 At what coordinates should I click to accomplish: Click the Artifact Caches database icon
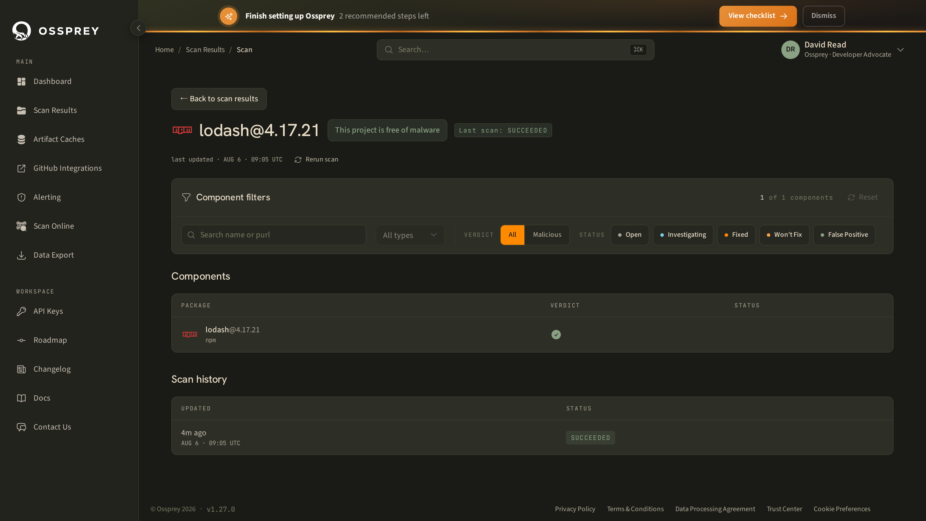[x=21, y=140]
